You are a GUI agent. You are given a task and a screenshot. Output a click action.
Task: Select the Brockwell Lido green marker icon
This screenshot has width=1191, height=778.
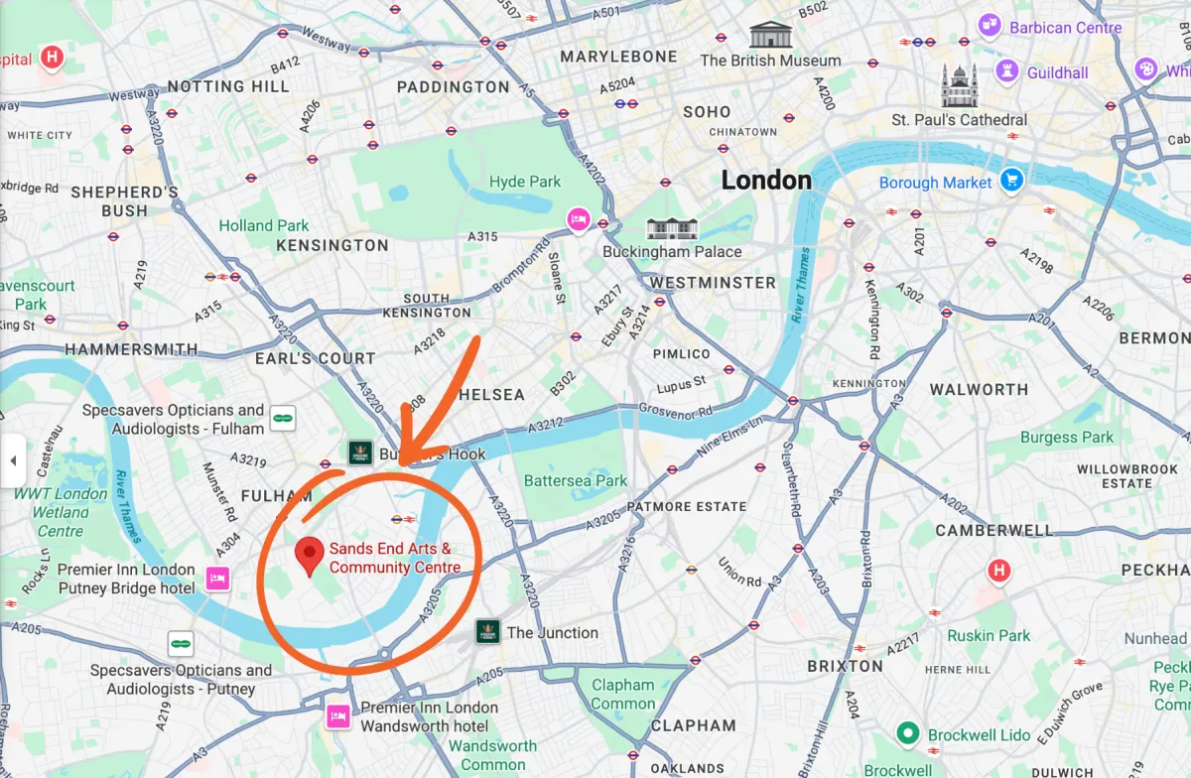pyautogui.click(x=906, y=734)
